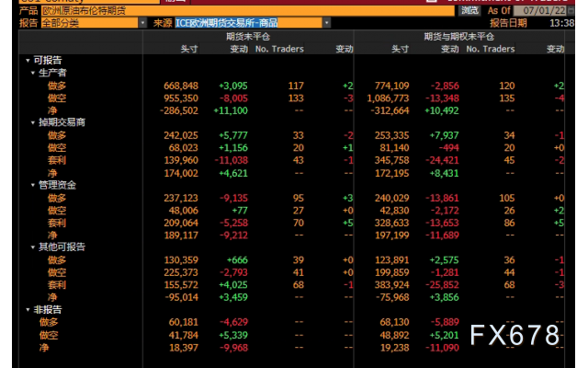Click 头寸 header under 期货未平仓
This screenshot has width=588, height=368.
[189, 49]
